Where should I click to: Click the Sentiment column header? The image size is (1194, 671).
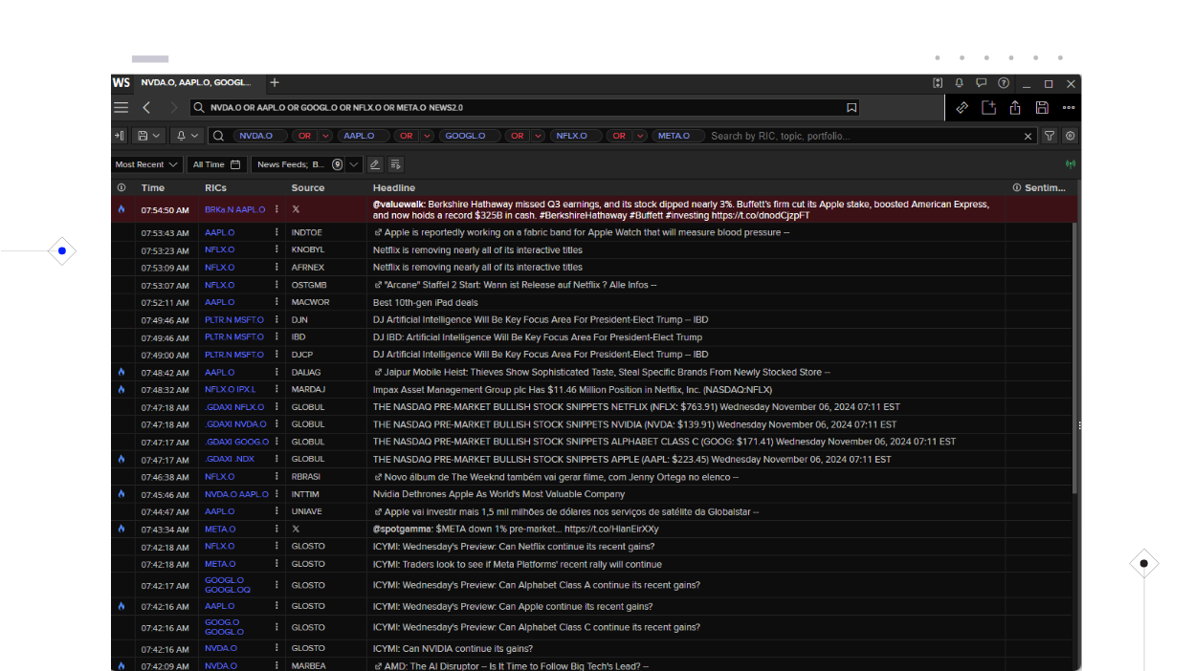1045,188
